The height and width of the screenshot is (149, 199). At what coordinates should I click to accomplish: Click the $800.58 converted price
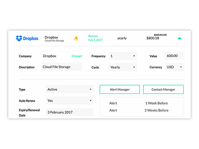pyautogui.click(x=153, y=38)
